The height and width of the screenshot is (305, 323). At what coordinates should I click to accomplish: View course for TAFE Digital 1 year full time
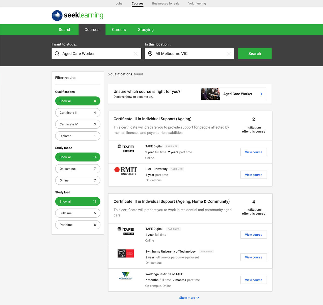click(254, 235)
